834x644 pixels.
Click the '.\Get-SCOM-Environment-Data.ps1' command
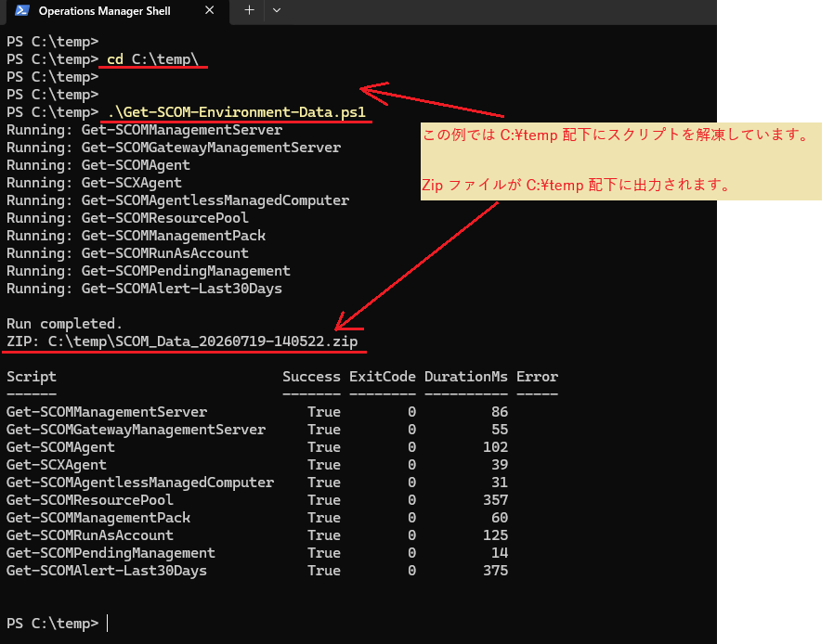(236, 112)
